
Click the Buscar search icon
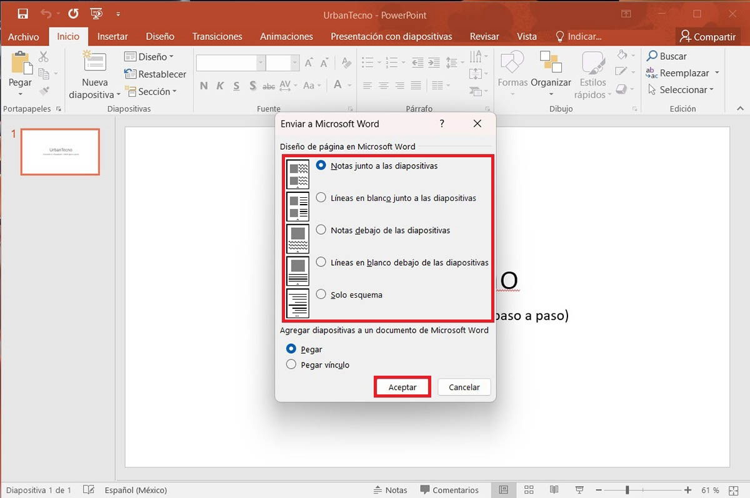point(652,56)
